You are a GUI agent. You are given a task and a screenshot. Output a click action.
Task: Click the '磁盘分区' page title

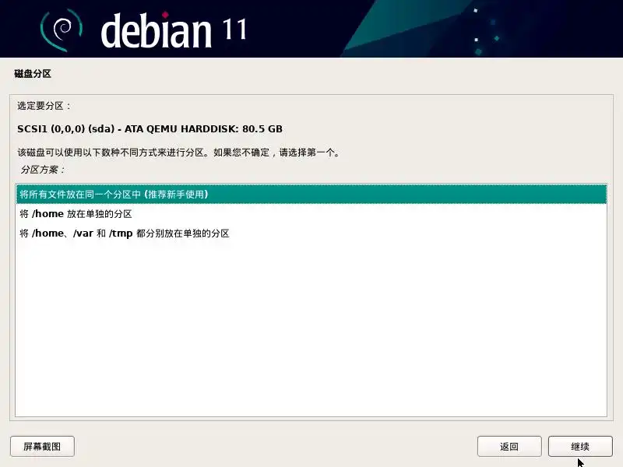[33, 73]
